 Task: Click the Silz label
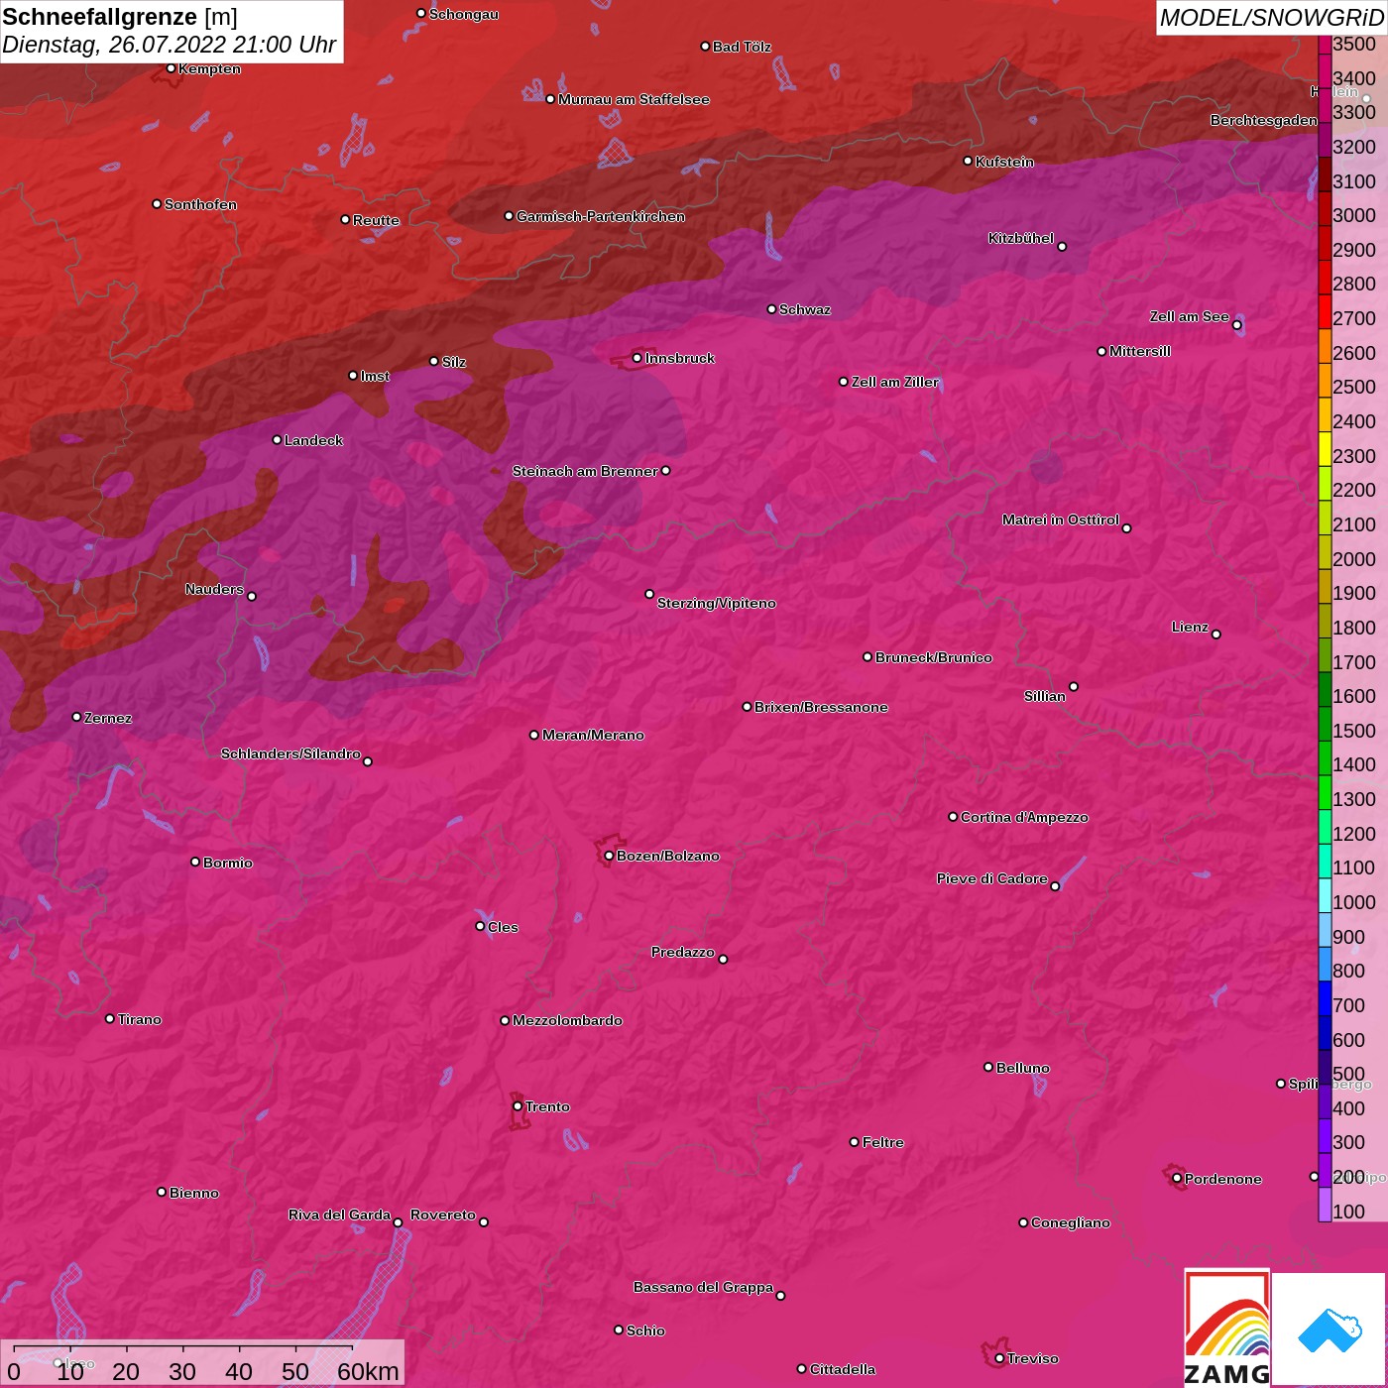(x=454, y=362)
